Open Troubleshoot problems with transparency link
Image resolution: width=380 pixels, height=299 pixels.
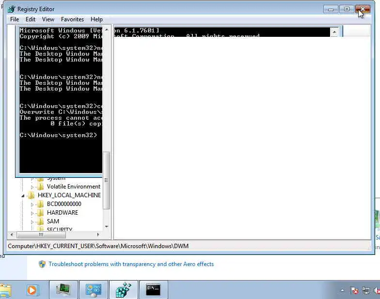(131, 264)
